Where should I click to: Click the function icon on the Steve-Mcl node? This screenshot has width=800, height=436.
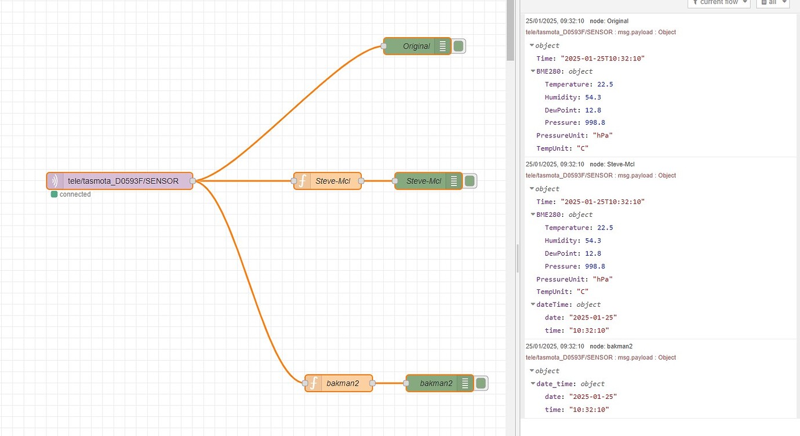click(302, 180)
